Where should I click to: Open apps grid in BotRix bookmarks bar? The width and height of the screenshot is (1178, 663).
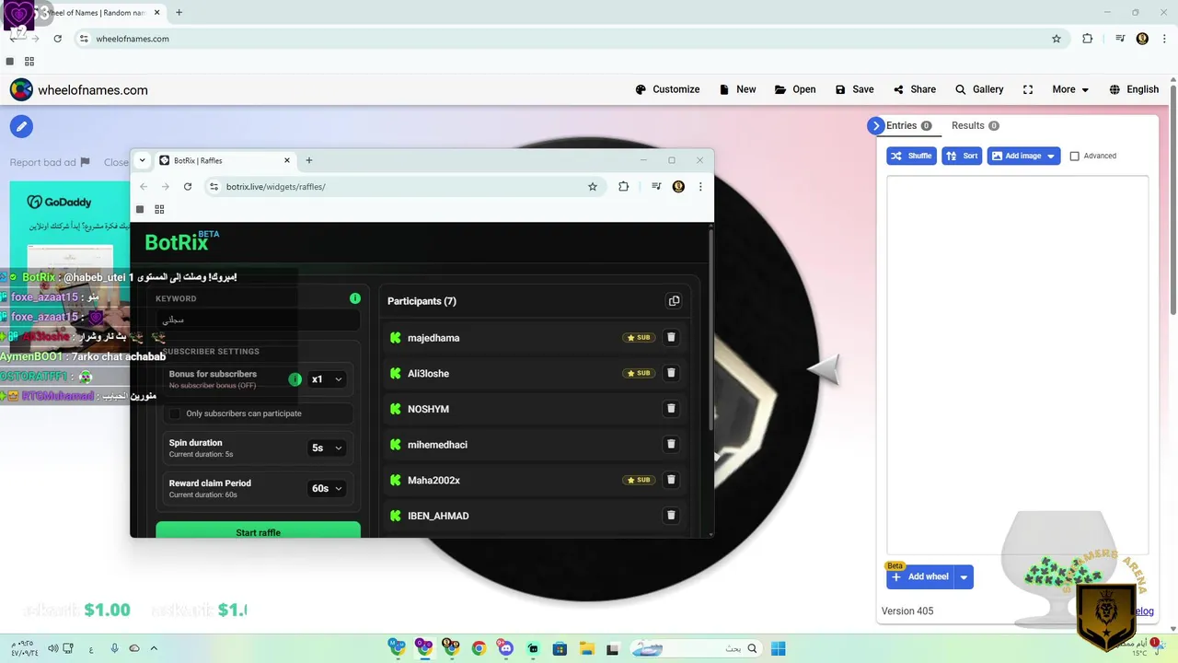(x=159, y=209)
